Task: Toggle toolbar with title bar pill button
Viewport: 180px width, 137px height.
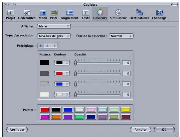Action: tap(174, 5)
